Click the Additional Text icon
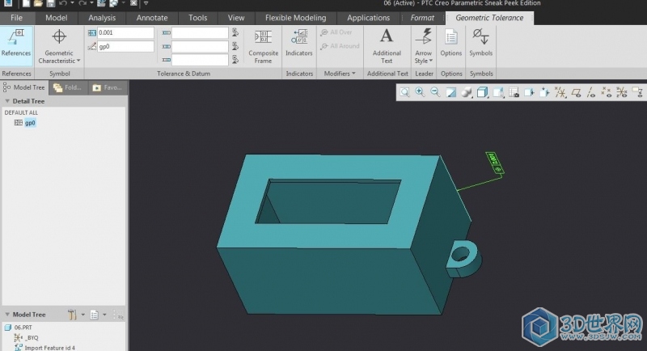 point(387,44)
